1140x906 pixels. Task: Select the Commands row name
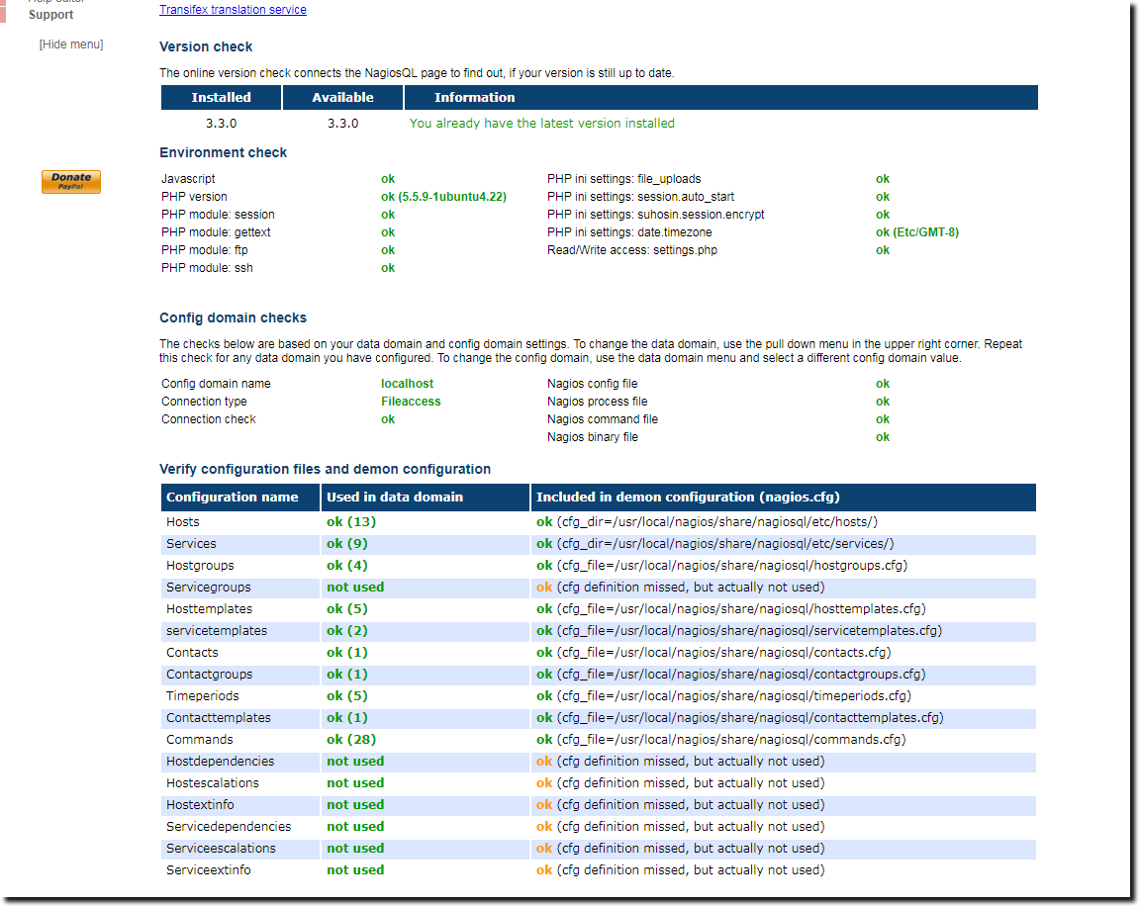[x=199, y=740]
